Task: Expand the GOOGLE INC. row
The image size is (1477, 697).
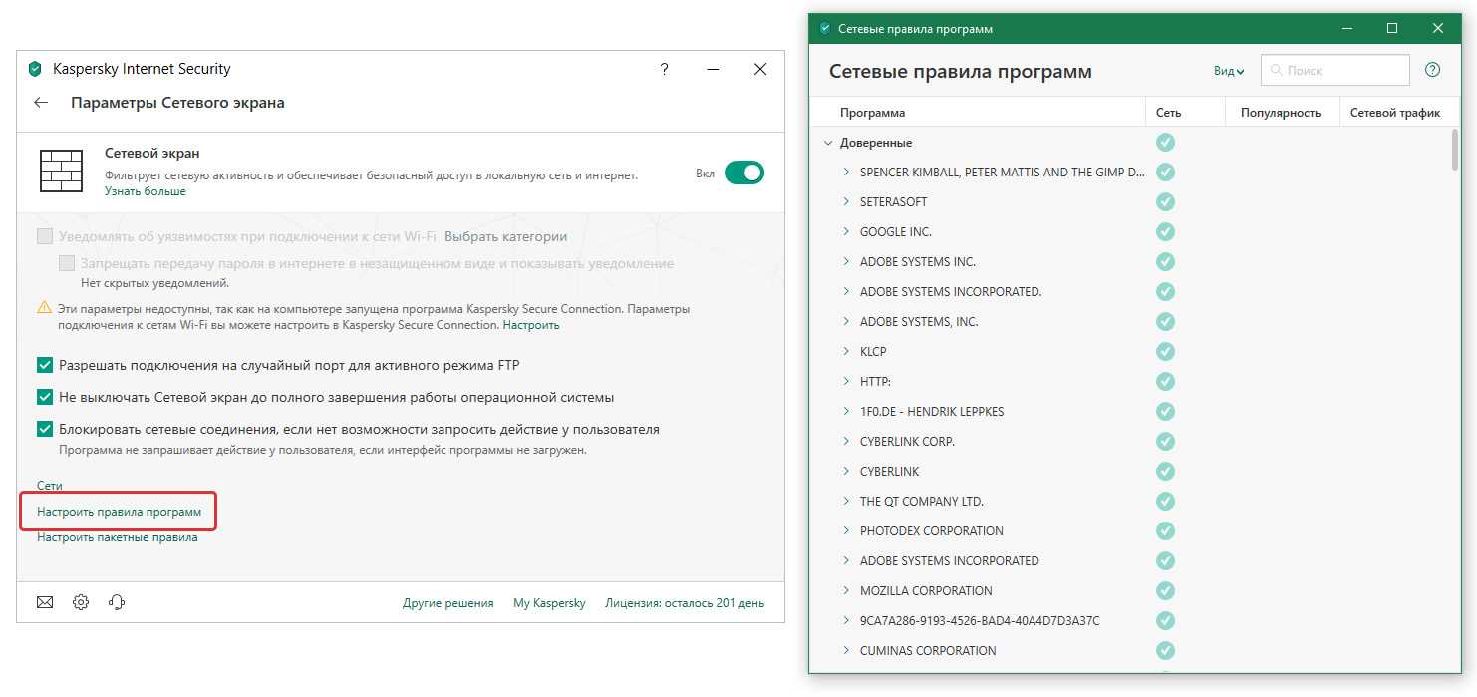Action: [847, 231]
